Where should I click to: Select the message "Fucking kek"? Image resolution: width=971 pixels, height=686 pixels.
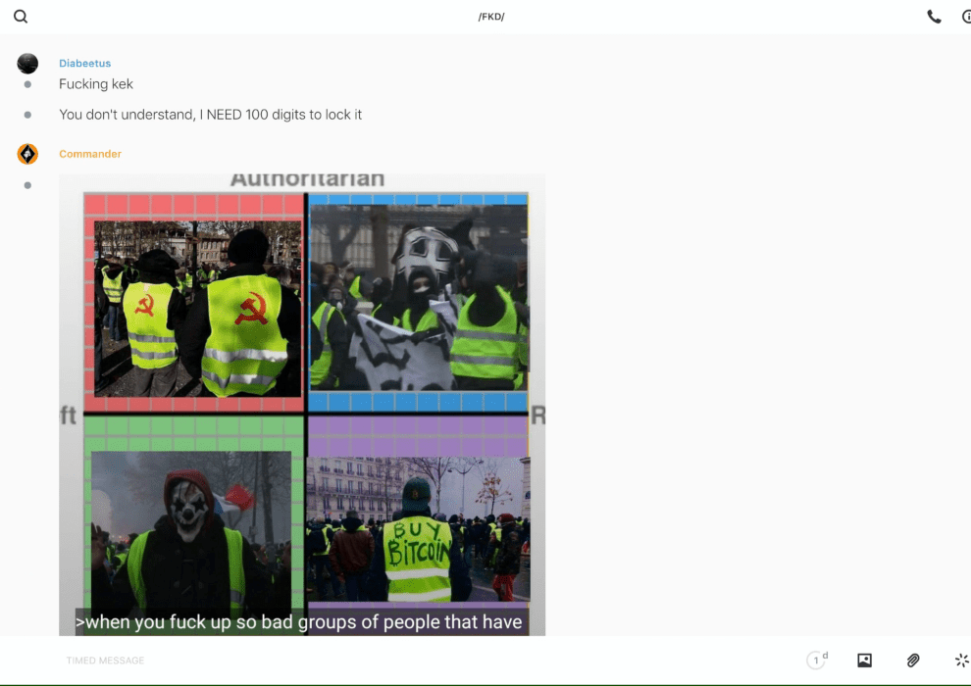(x=96, y=84)
